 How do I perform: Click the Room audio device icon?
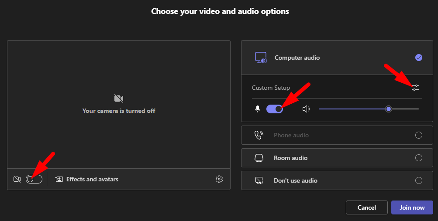pos(259,158)
